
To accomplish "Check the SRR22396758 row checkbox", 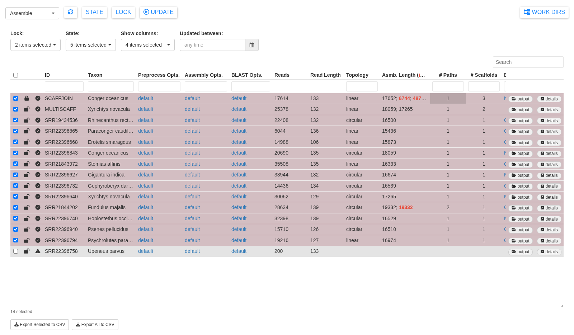I will coord(15,251).
